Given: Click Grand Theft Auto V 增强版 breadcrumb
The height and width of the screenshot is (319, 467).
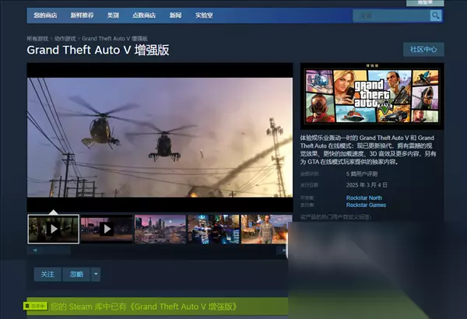Looking at the screenshot, I should pyautogui.click(x=114, y=39).
